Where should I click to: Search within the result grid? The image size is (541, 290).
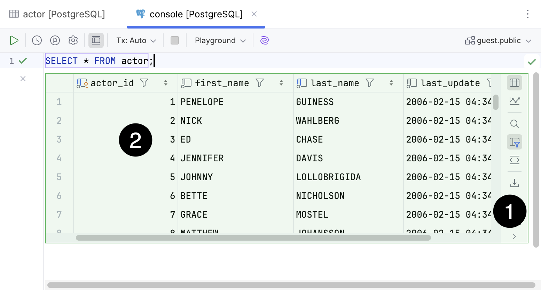(514, 123)
